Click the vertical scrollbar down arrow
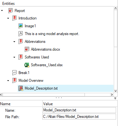This screenshot has height=126, width=119. click(x=115, y=91)
